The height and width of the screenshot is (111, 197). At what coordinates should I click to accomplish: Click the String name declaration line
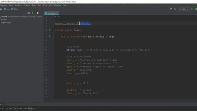pyautogui.click(x=108, y=50)
